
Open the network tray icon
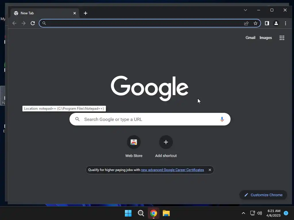(252, 213)
